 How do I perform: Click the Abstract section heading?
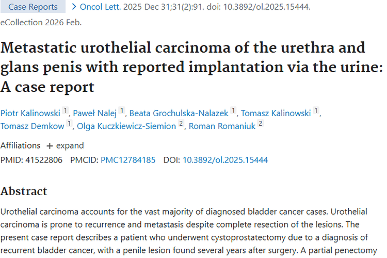[24, 191]
